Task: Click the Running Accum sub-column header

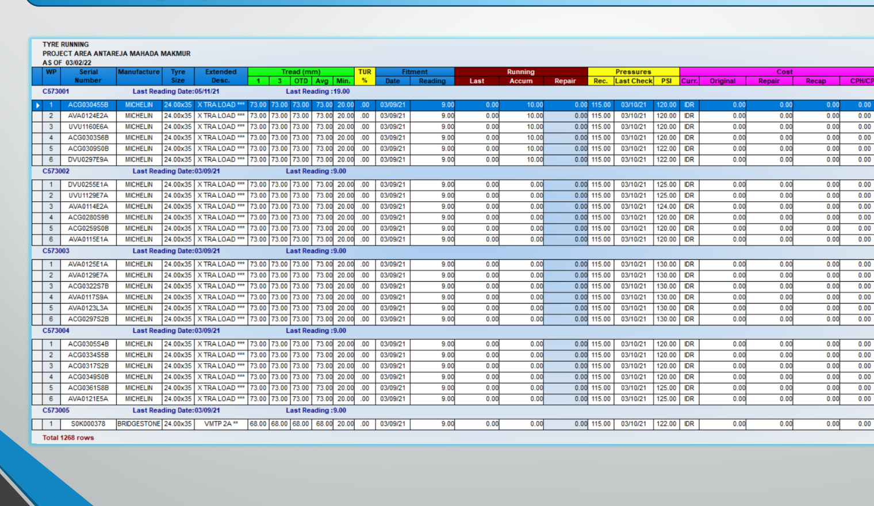Action: click(521, 81)
